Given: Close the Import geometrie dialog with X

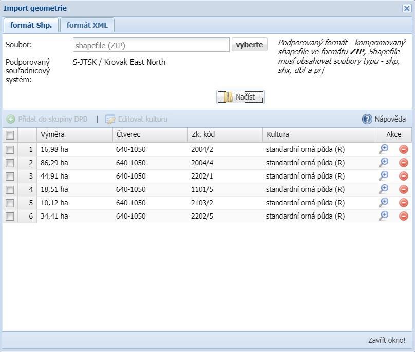Looking at the screenshot, I should 407,8.
